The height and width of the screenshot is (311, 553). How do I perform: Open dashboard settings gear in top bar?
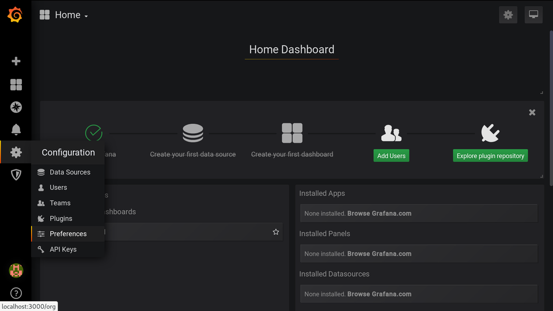pos(508,15)
